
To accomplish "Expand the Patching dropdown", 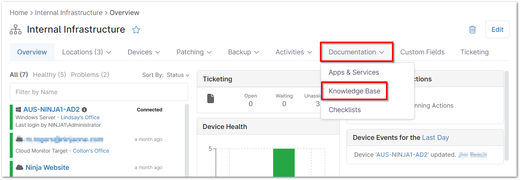I will click(194, 52).
